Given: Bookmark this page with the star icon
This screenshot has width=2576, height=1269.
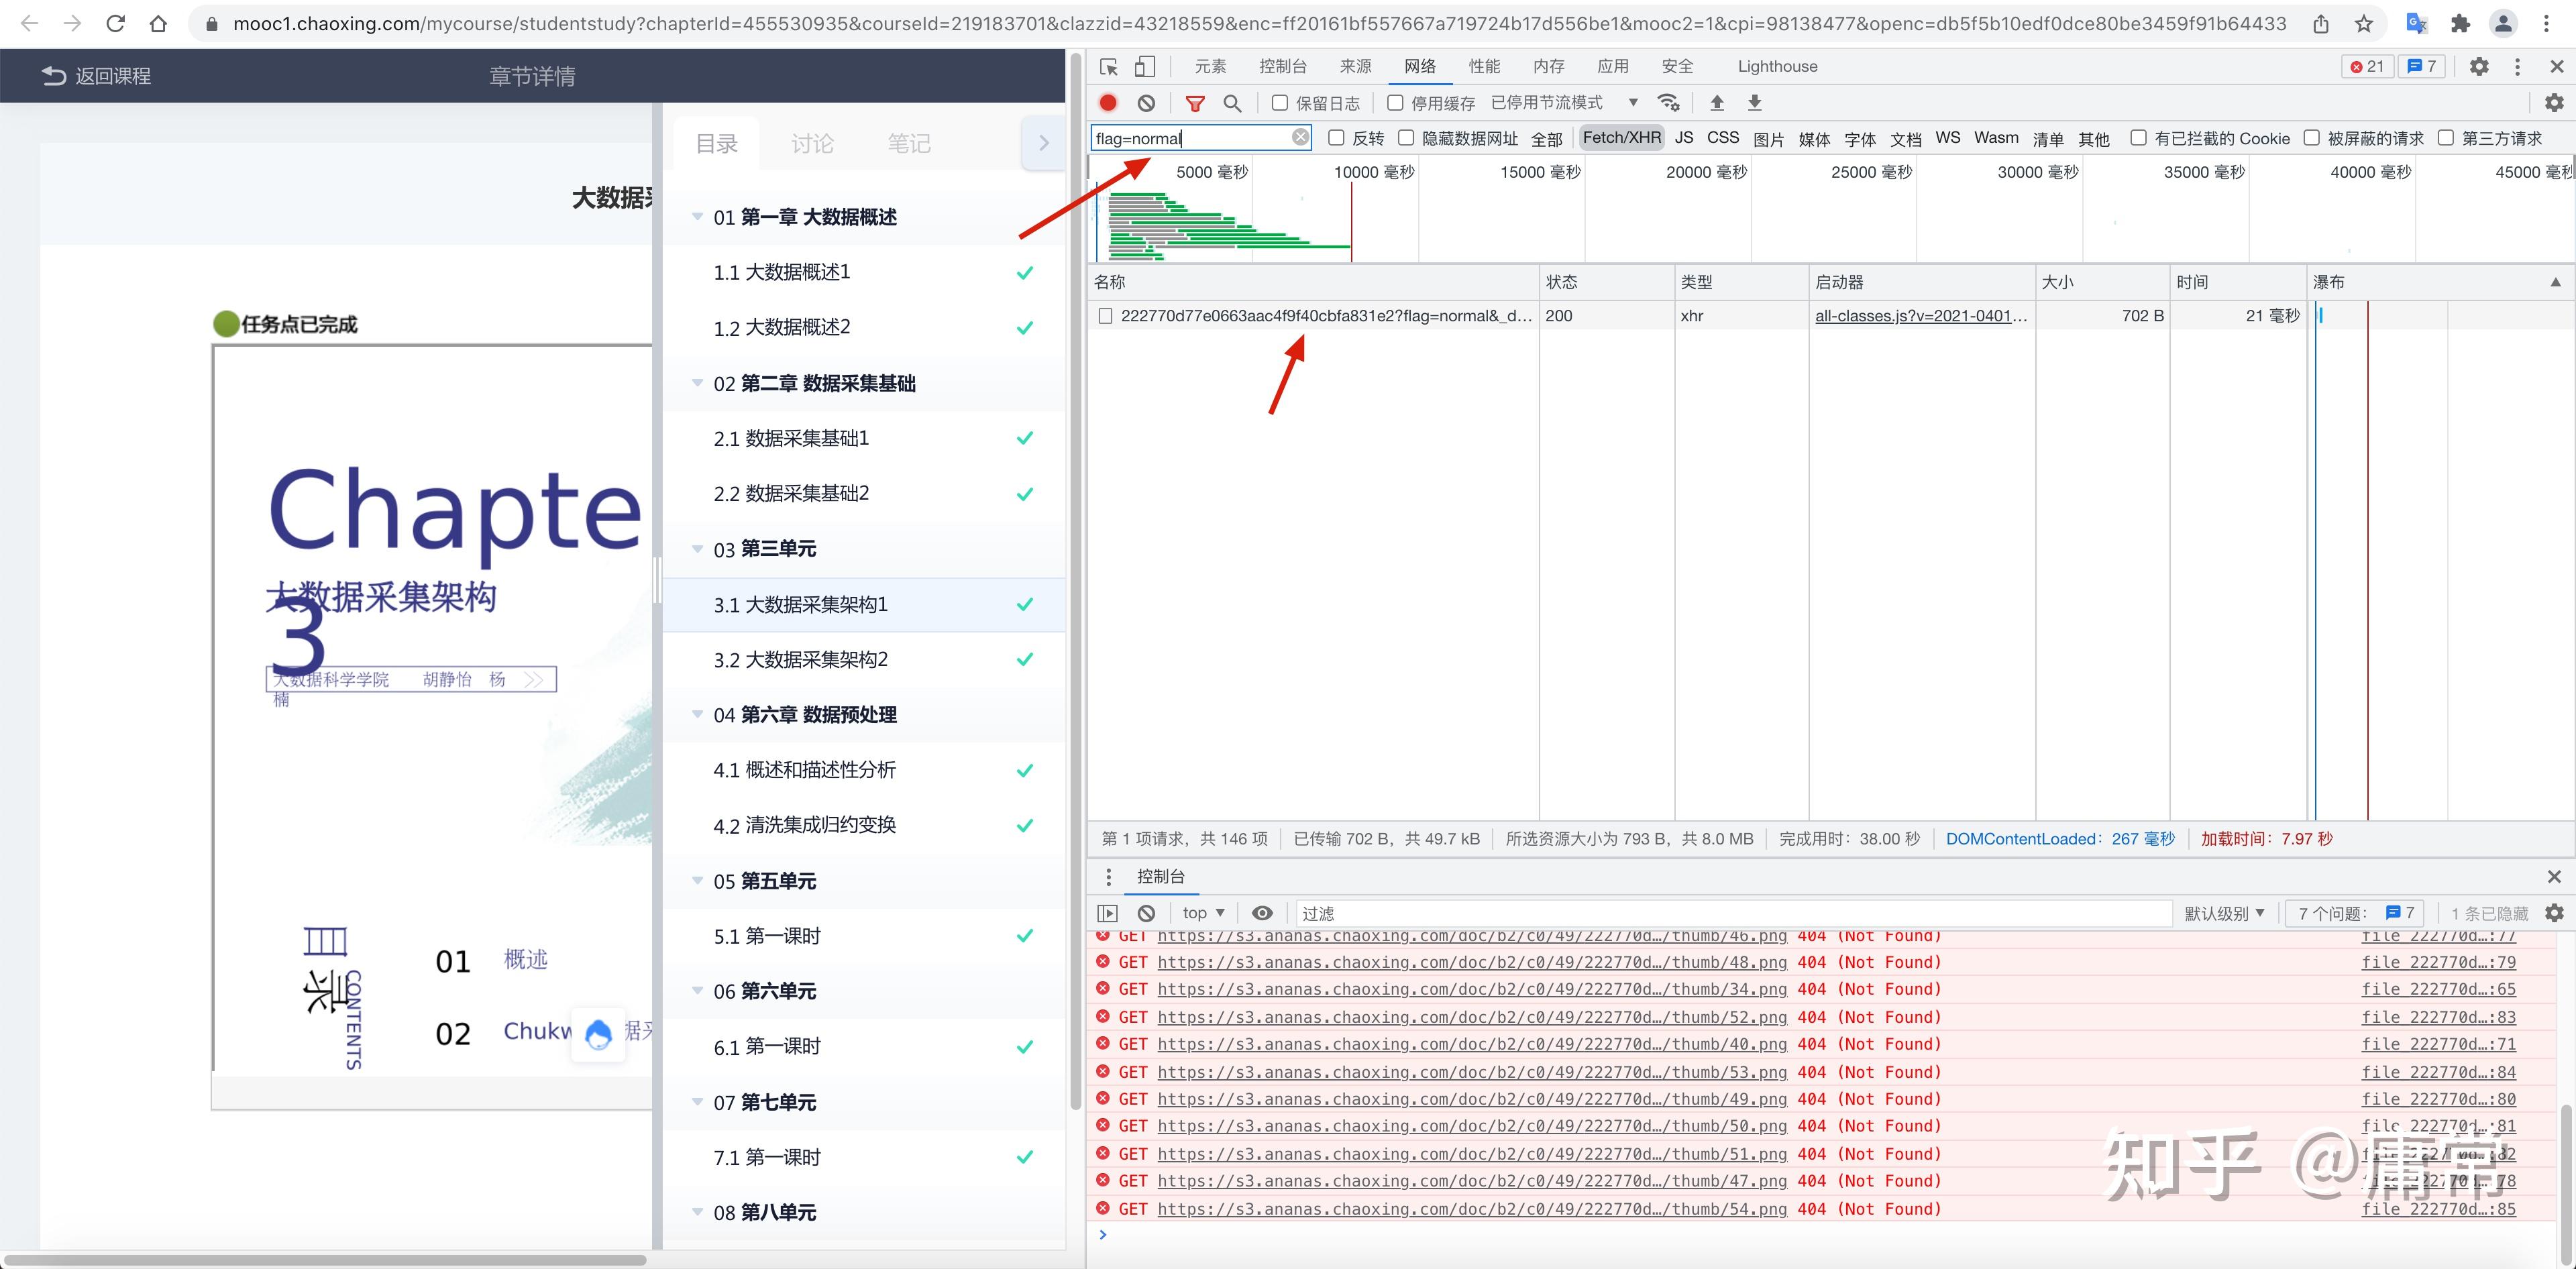Looking at the screenshot, I should [2364, 23].
